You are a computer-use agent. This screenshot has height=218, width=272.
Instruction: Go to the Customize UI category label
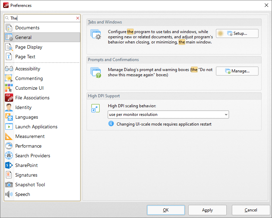tap(29, 88)
